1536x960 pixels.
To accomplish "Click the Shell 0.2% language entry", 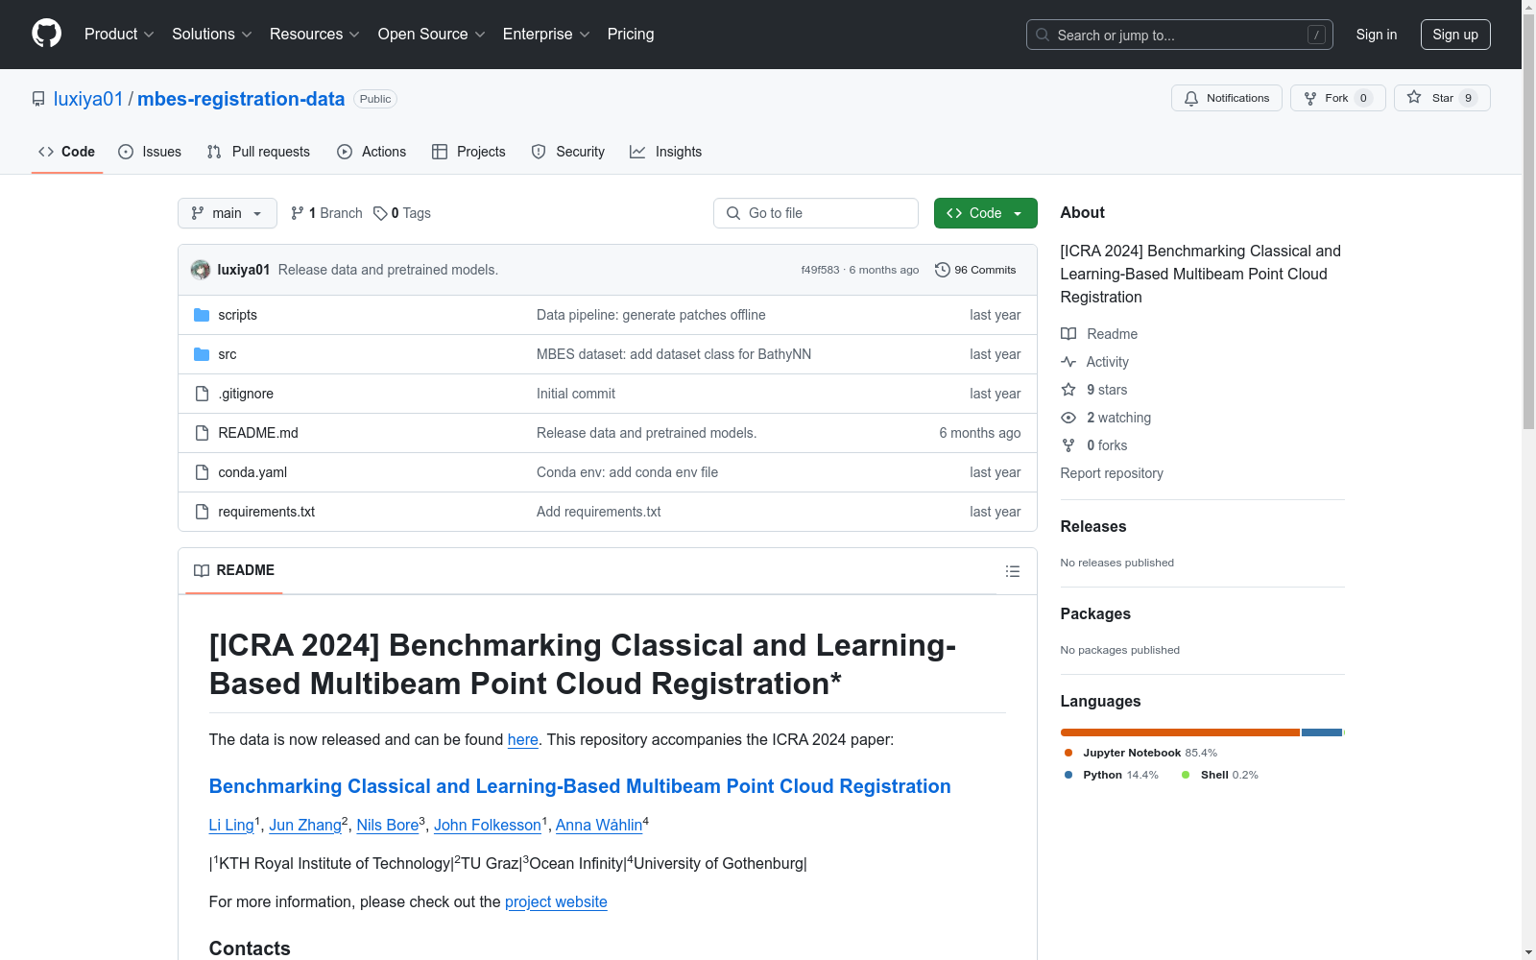I will [x=1220, y=775].
